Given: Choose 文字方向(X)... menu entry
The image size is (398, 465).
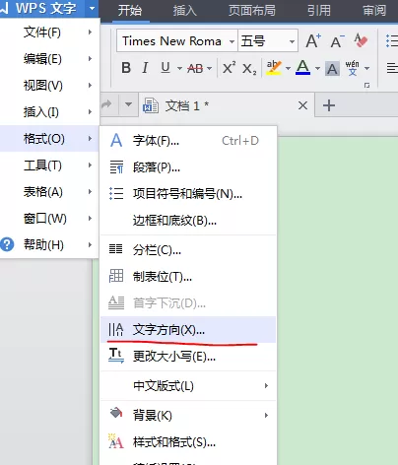Looking at the screenshot, I should pyautogui.click(x=188, y=329).
